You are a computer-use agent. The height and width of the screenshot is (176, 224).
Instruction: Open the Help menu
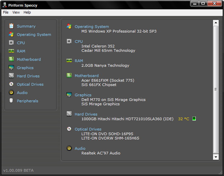click(x=27, y=13)
